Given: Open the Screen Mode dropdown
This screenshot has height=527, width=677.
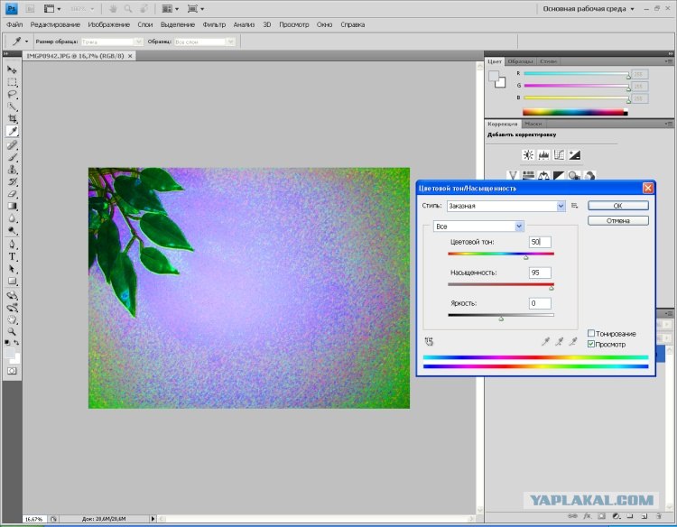Looking at the screenshot, I should point(196,9).
